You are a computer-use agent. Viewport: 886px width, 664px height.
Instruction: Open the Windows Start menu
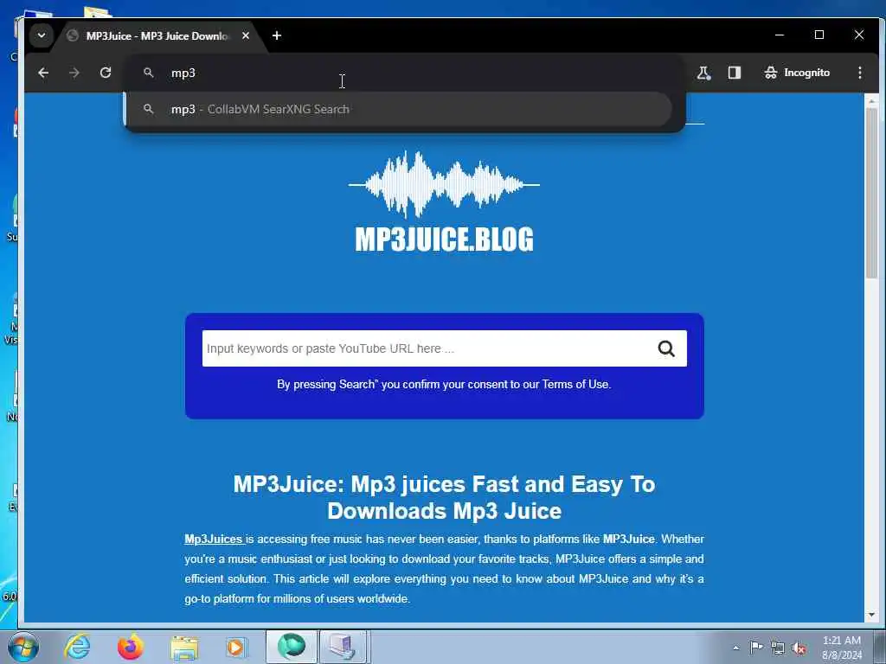click(23, 647)
